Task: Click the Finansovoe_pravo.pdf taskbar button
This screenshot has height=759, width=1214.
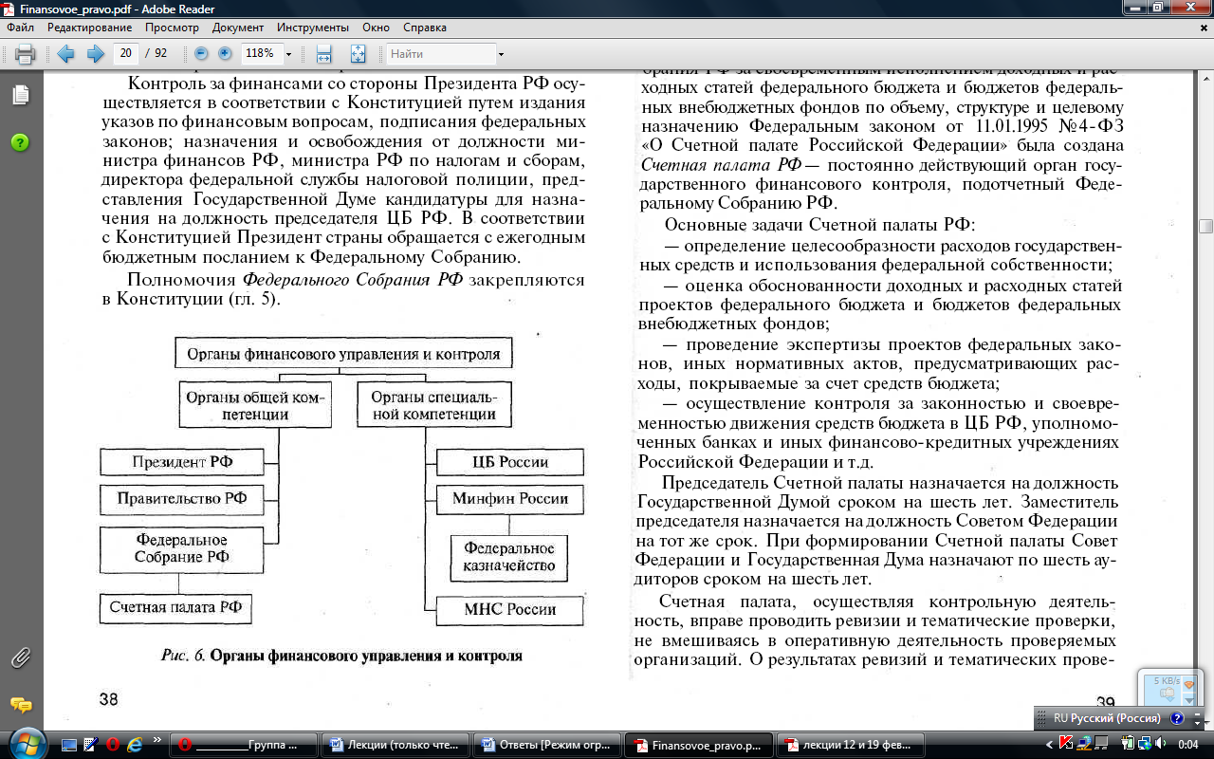Action: coord(698,745)
